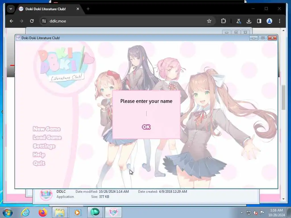The height and width of the screenshot is (218, 291).
Task: Maximize the Explorer window behind the game
Action: point(236,32)
